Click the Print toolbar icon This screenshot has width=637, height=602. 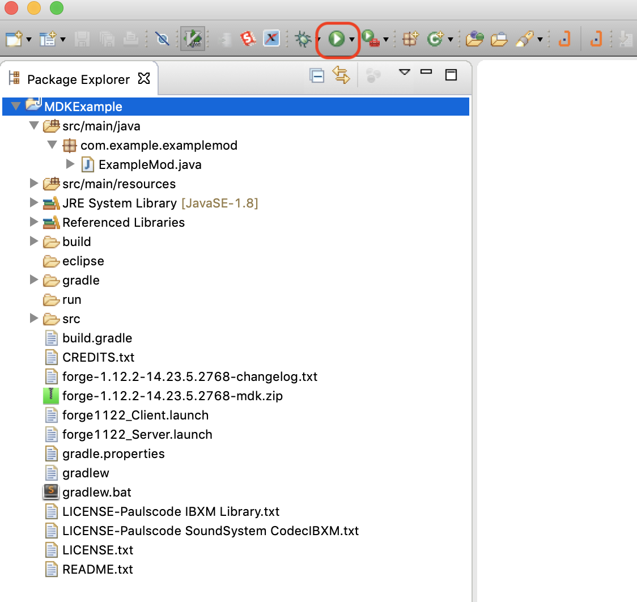point(131,40)
